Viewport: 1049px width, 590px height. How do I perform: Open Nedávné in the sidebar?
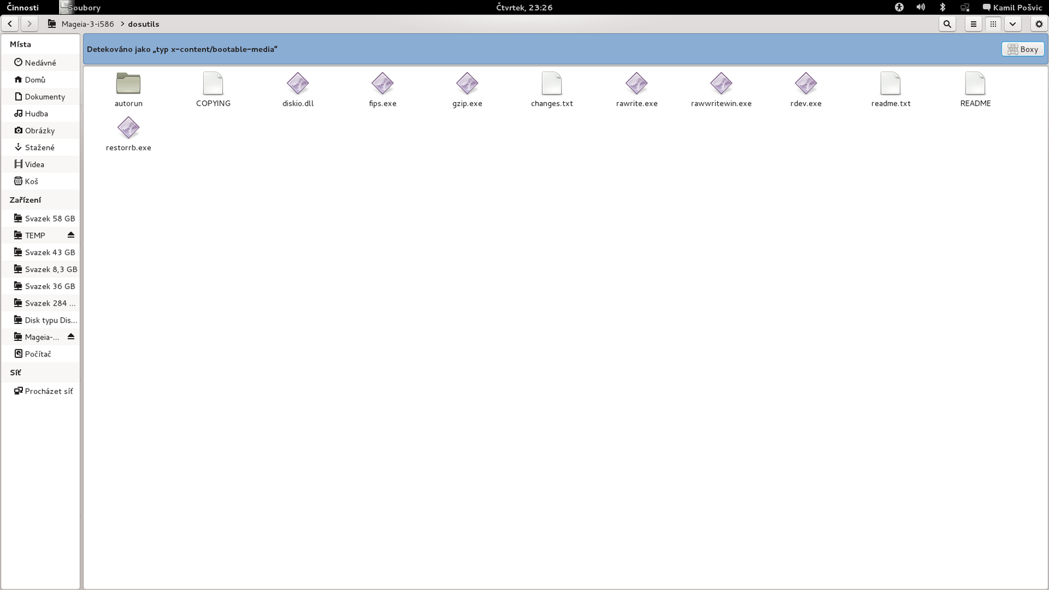[41, 63]
